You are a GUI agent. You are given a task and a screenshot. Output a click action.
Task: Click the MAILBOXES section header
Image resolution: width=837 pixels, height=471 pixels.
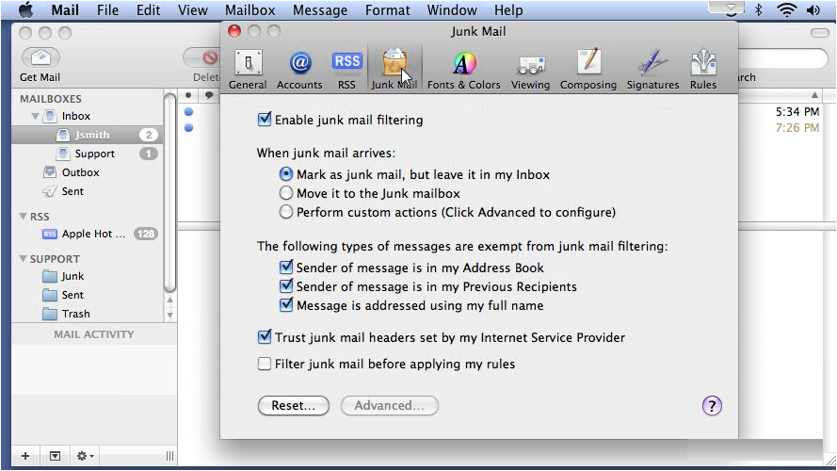click(x=51, y=99)
